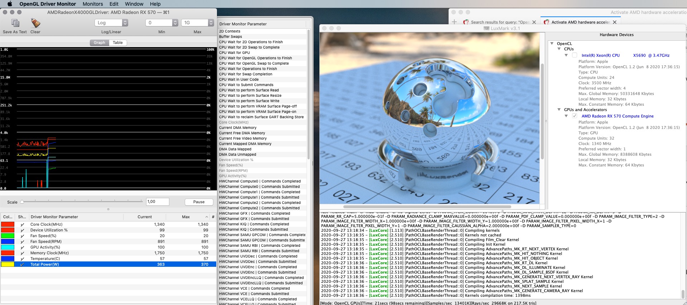Open blue color swatch for Temperature(C)
The image size is (687, 305).
(x=8, y=259)
